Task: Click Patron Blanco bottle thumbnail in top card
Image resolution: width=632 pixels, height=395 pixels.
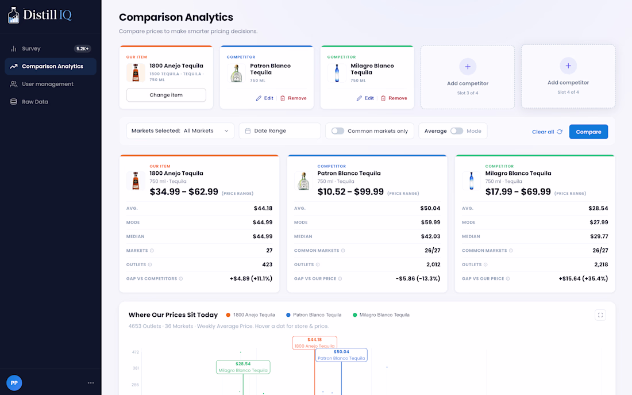Action: pyautogui.click(x=236, y=73)
